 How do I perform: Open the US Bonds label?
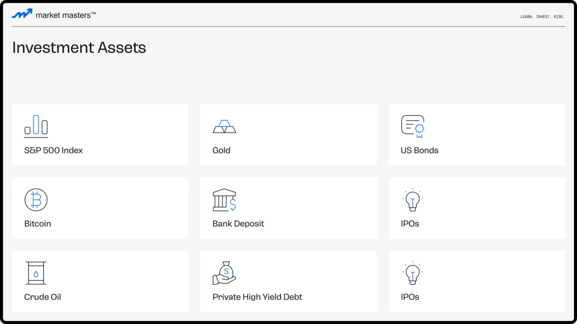(x=419, y=150)
